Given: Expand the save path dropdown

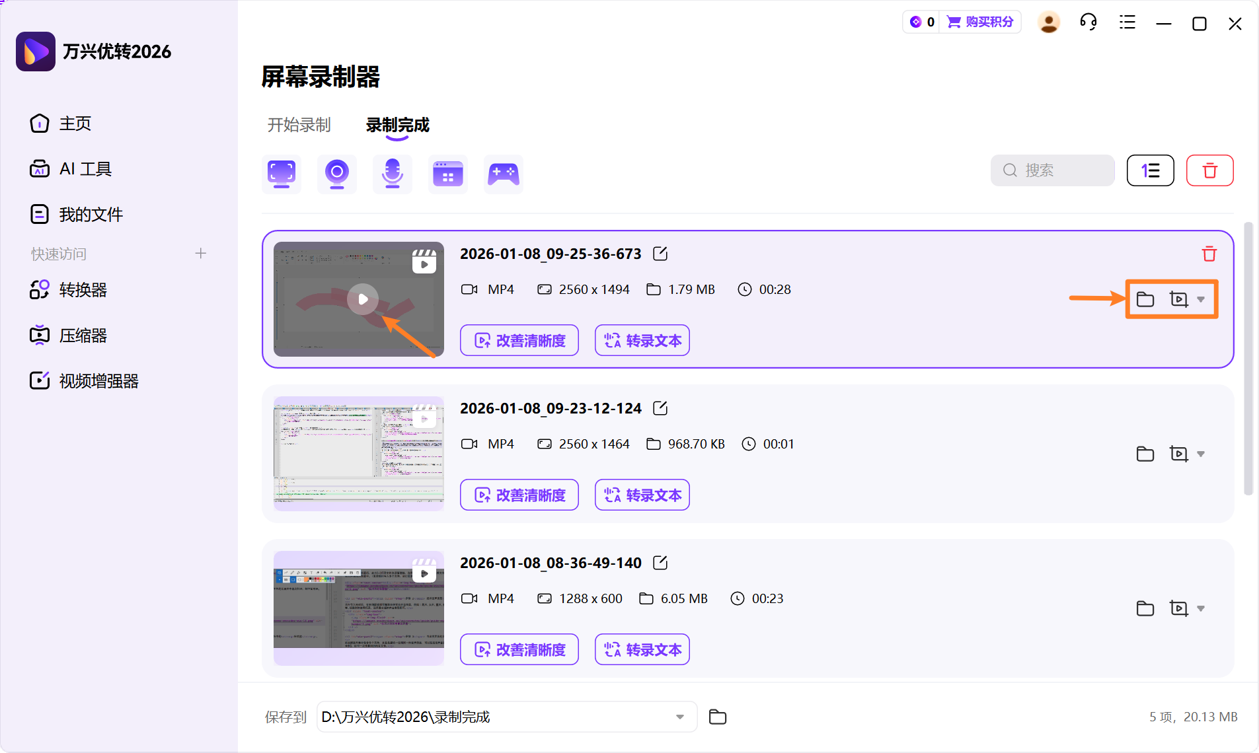Looking at the screenshot, I should click(x=679, y=717).
